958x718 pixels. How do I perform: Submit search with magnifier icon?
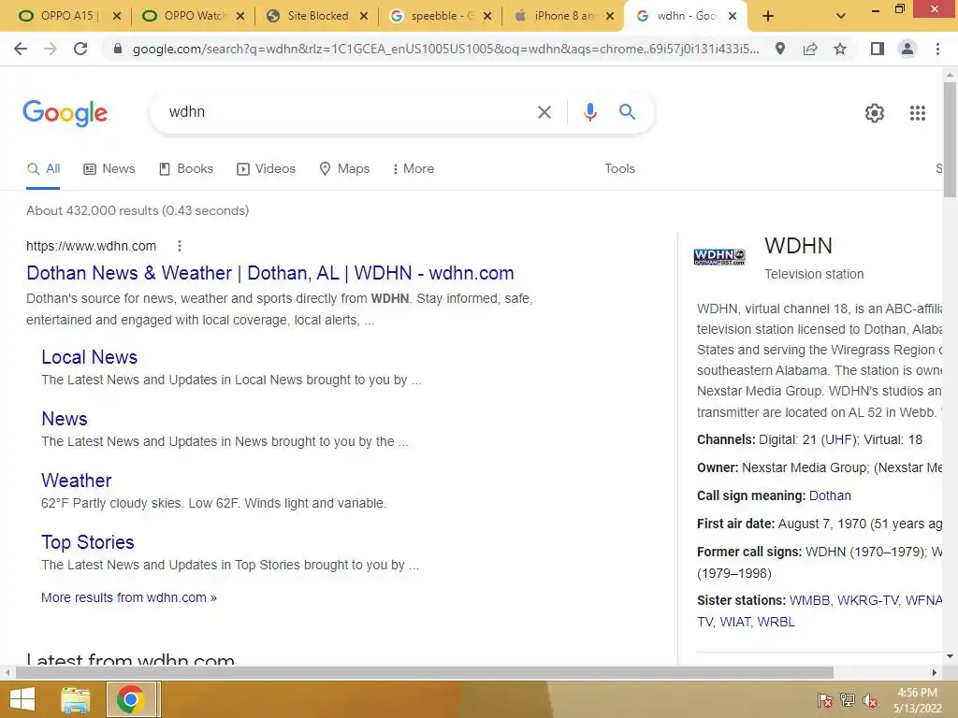[627, 112]
